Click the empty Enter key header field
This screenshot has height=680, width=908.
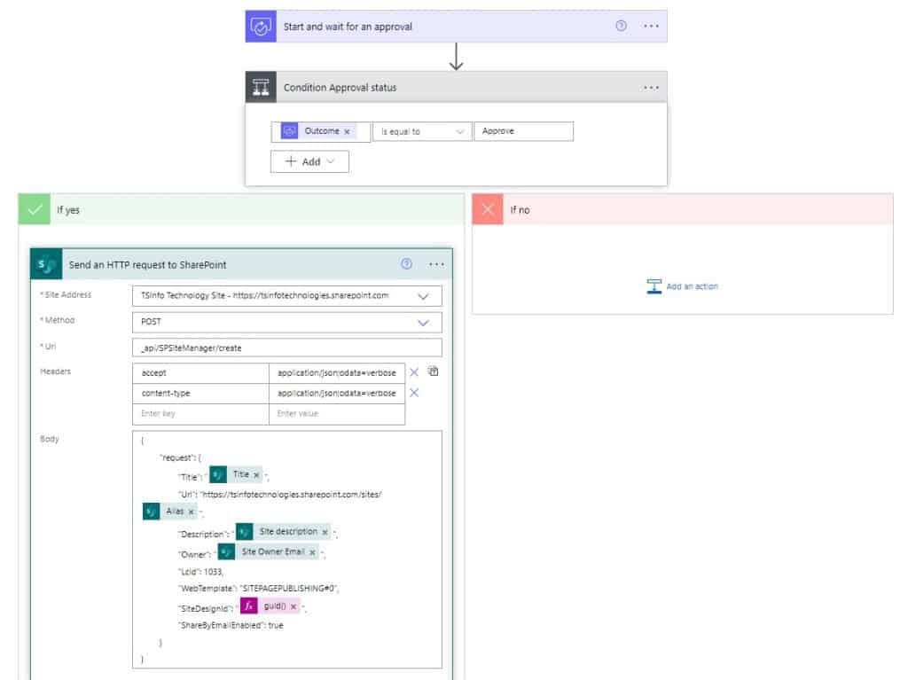[200, 413]
